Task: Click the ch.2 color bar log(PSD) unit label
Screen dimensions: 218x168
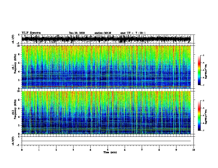Action: 206,117
